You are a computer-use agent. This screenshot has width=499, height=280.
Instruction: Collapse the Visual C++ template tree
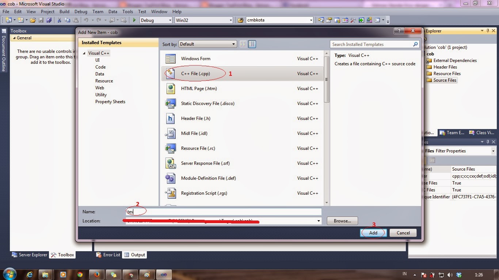tap(84, 53)
